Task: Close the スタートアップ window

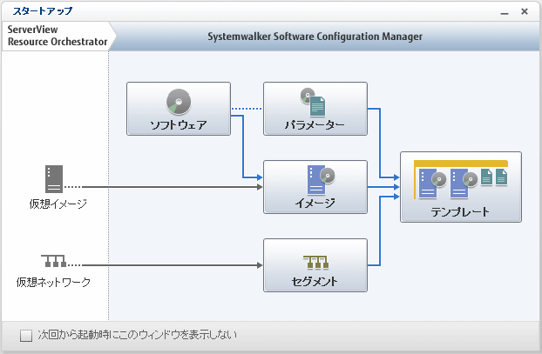Action: (525, 11)
